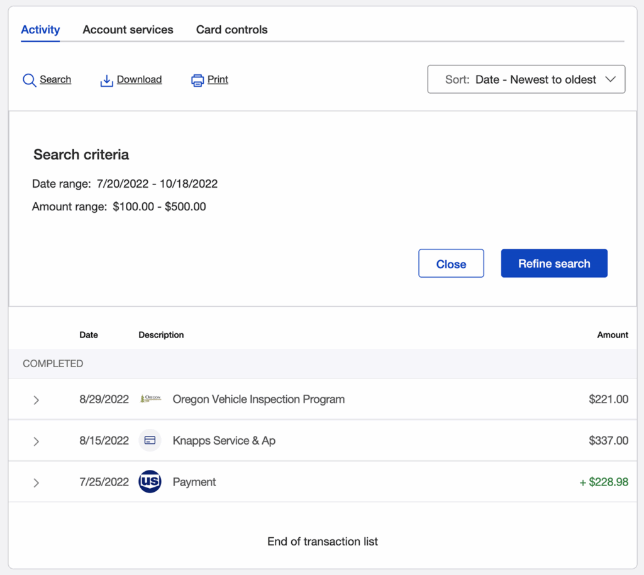Screen dimensions: 644x575
Task: Click the $221.00 amount
Action: pyautogui.click(x=608, y=399)
